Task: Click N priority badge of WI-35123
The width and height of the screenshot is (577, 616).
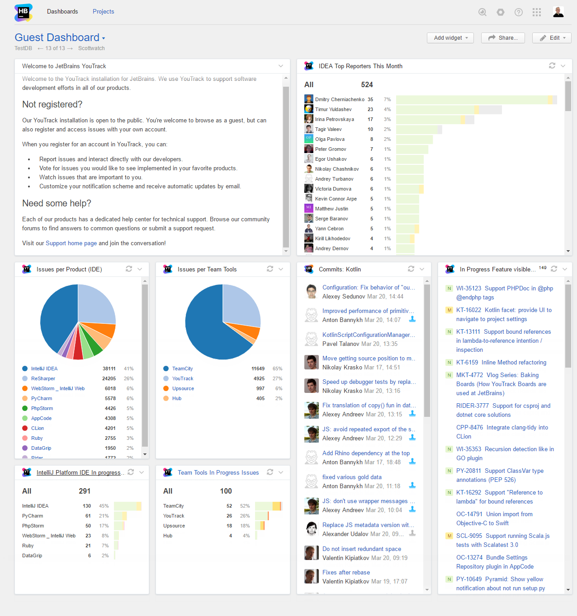Action: pyautogui.click(x=449, y=288)
